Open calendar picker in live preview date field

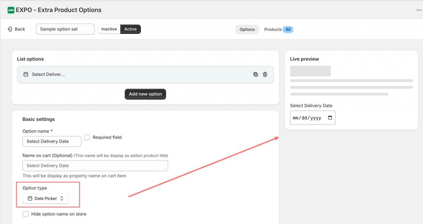click(x=330, y=118)
